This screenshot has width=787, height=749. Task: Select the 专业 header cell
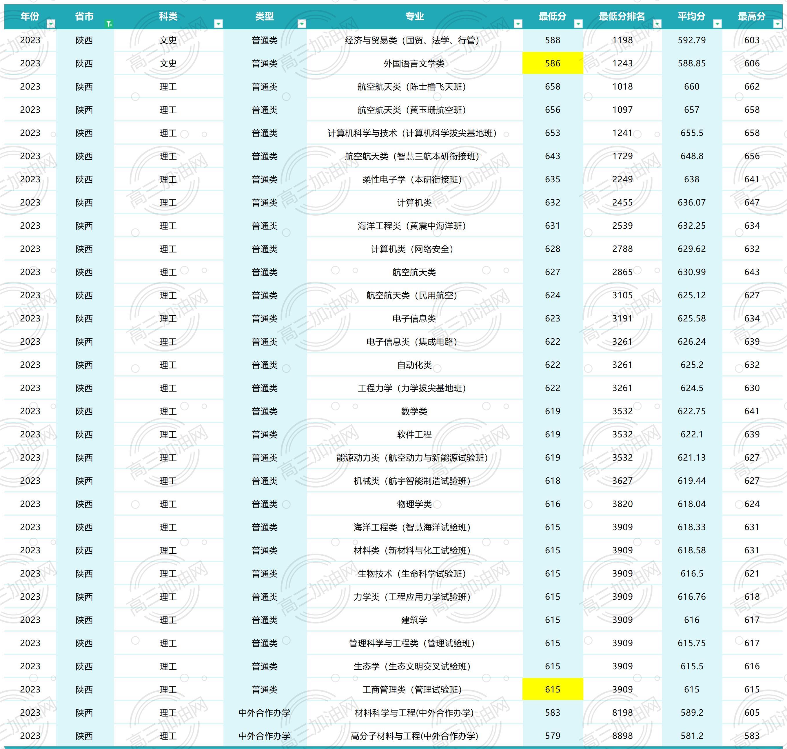pyautogui.click(x=414, y=17)
